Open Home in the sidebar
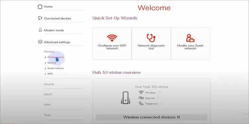The height and width of the screenshot is (124, 249). click(48, 7)
